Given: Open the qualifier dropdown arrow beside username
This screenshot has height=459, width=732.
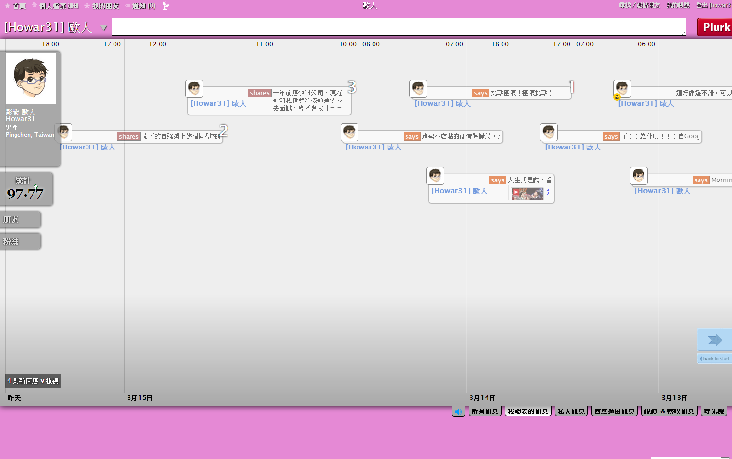Looking at the screenshot, I should point(103,28).
